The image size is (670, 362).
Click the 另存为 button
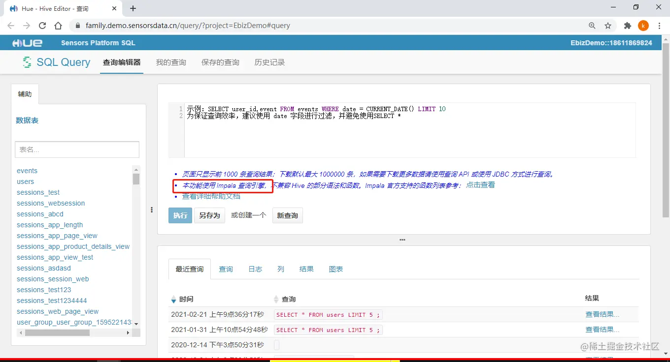click(209, 215)
